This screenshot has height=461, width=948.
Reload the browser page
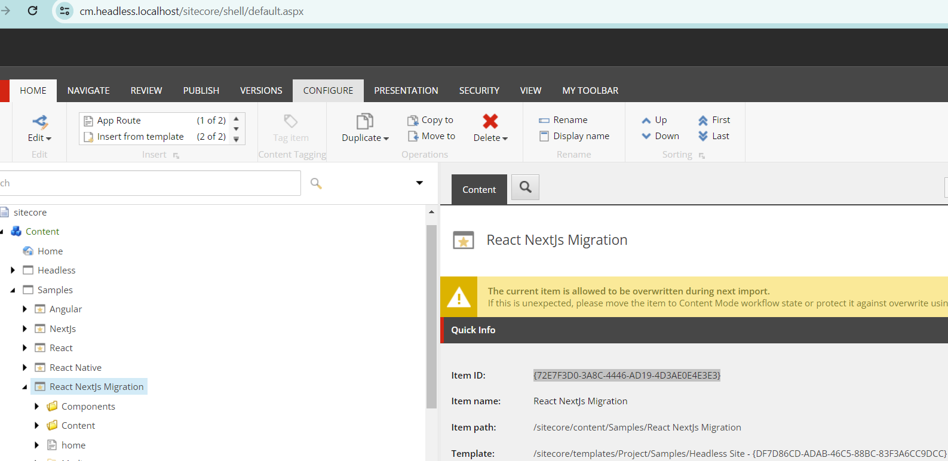point(33,11)
